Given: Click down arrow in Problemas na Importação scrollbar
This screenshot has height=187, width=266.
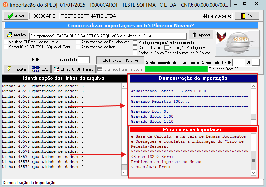Looking at the screenshot, I should click(254, 173).
